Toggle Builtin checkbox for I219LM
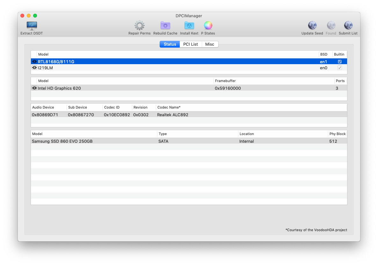The image size is (378, 265). pyautogui.click(x=340, y=68)
